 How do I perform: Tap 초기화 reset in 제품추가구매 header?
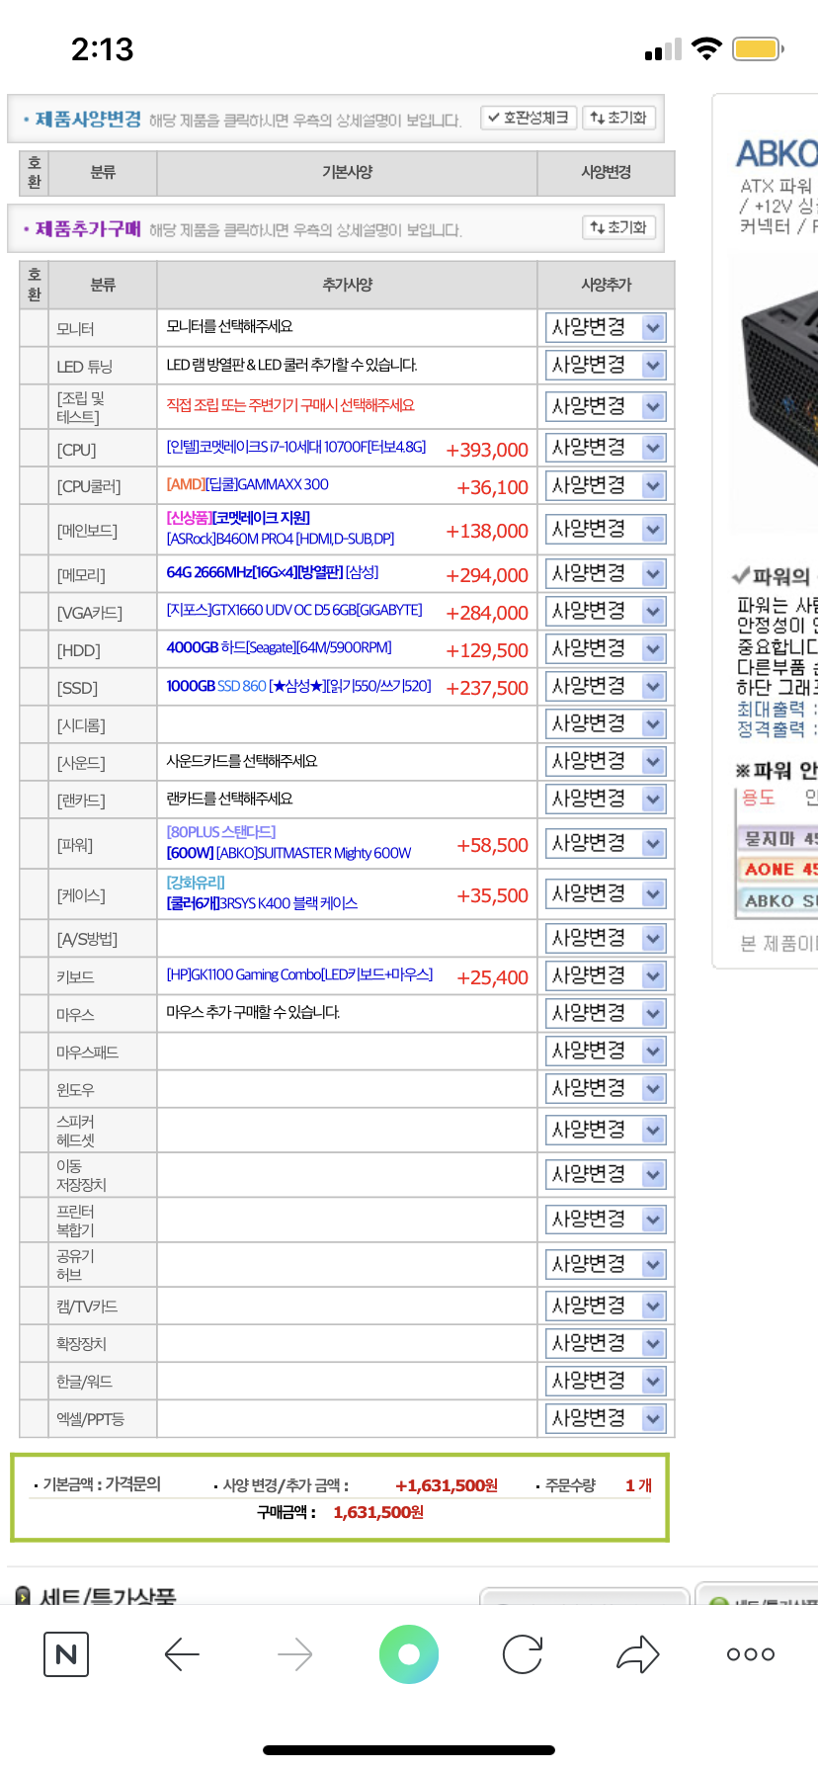(x=618, y=227)
